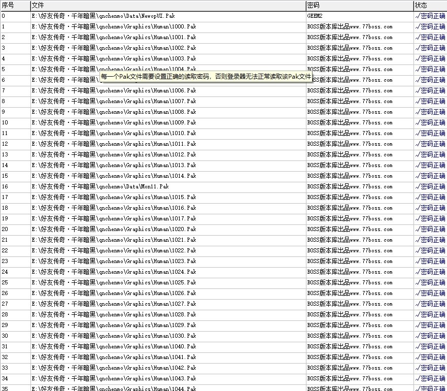Select the 序号 column header

tap(15, 6)
